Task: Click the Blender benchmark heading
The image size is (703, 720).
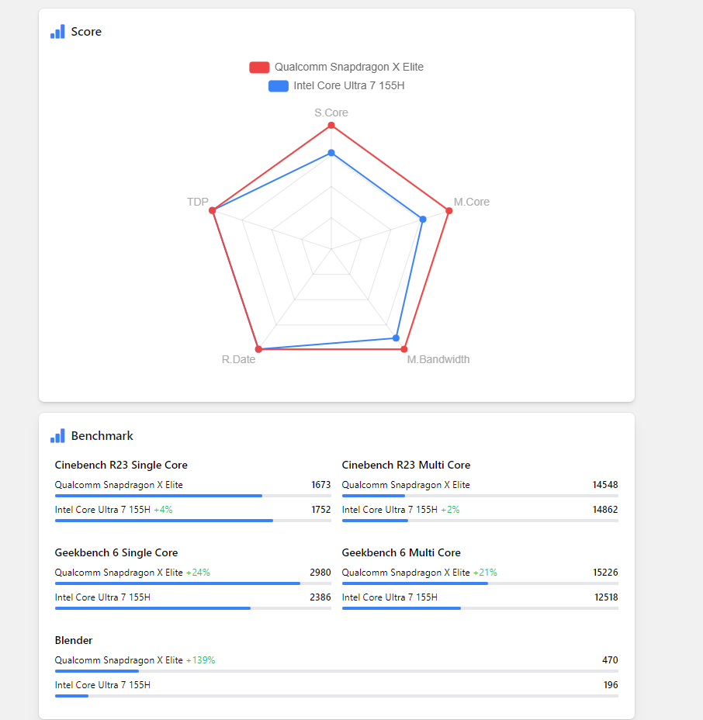Action: click(74, 641)
